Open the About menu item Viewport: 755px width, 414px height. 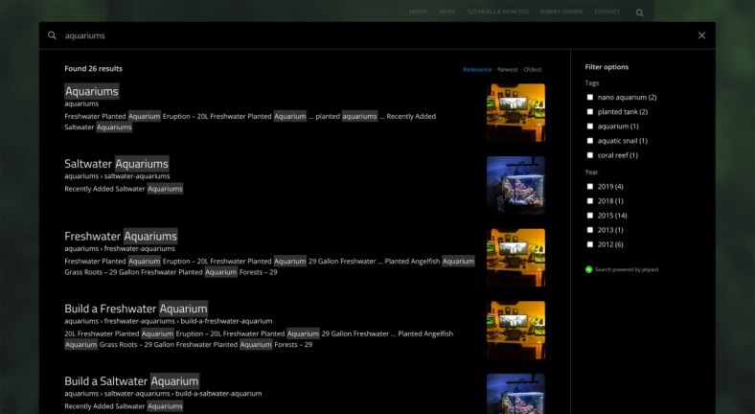(x=418, y=11)
